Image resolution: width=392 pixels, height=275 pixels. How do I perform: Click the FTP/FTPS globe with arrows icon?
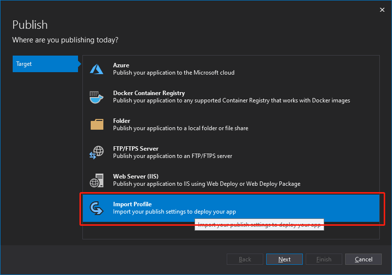[x=97, y=153]
